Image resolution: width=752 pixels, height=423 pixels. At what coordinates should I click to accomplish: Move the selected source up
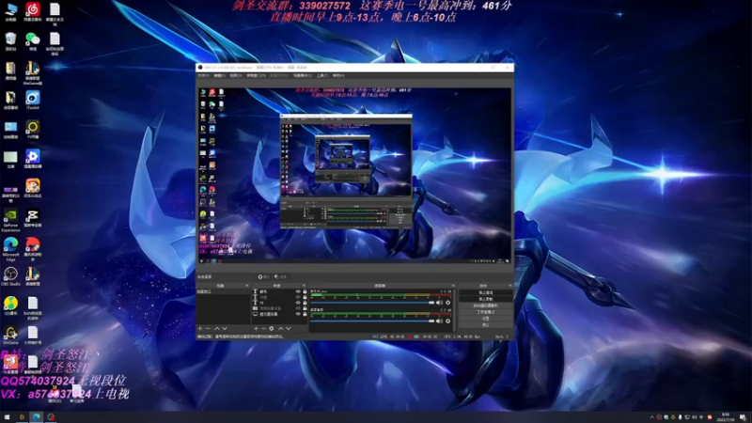(x=281, y=328)
